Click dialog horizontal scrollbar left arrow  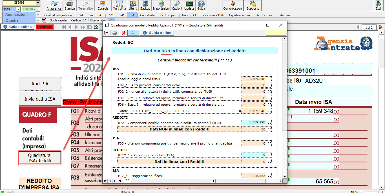coord(213,181)
